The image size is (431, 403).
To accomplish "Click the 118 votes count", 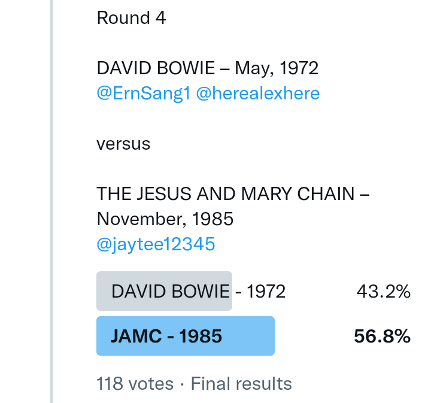I will pyautogui.click(x=135, y=383).
